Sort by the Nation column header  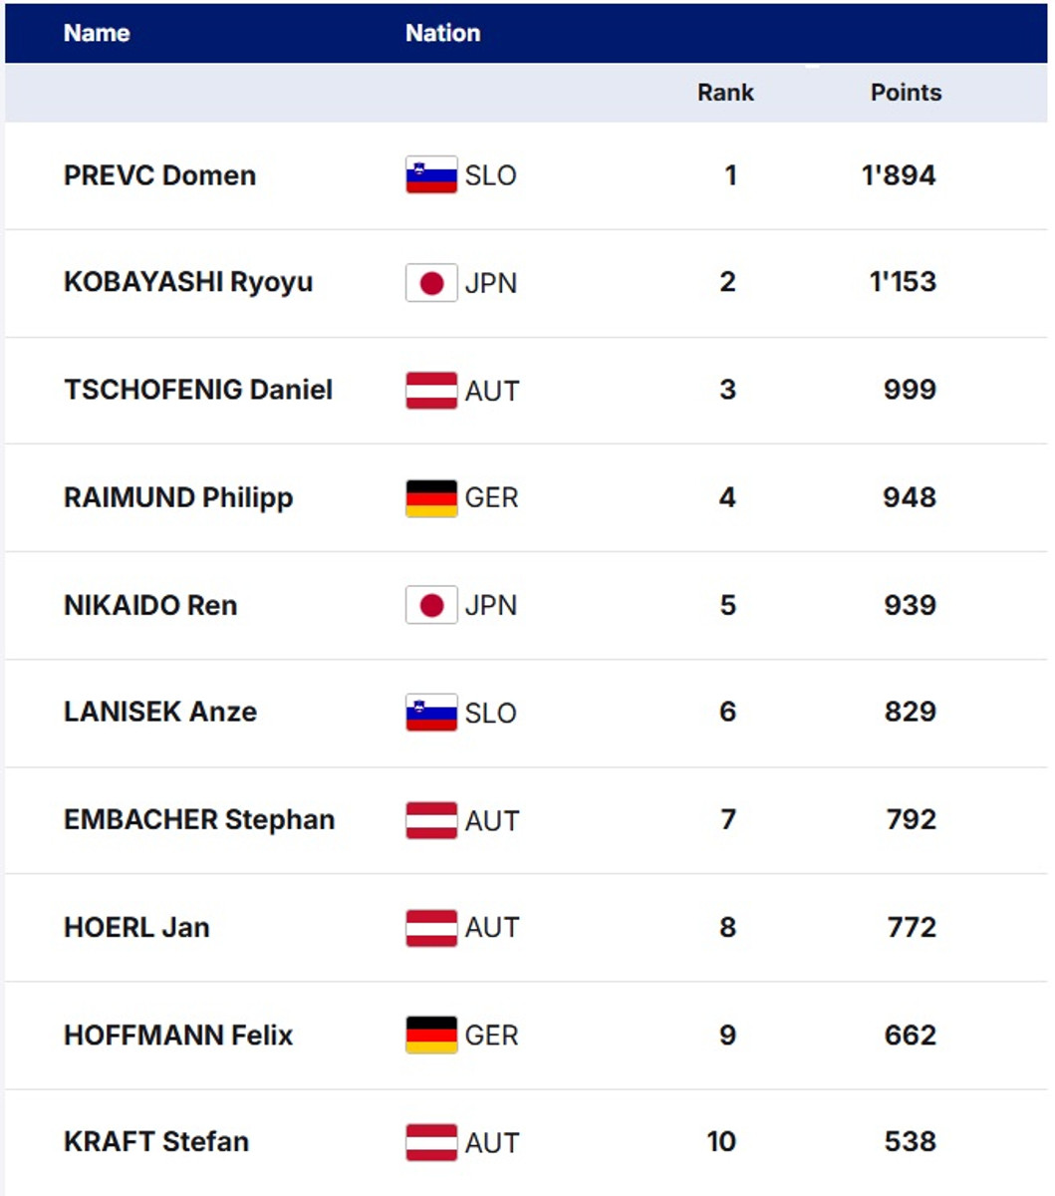point(442,33)
